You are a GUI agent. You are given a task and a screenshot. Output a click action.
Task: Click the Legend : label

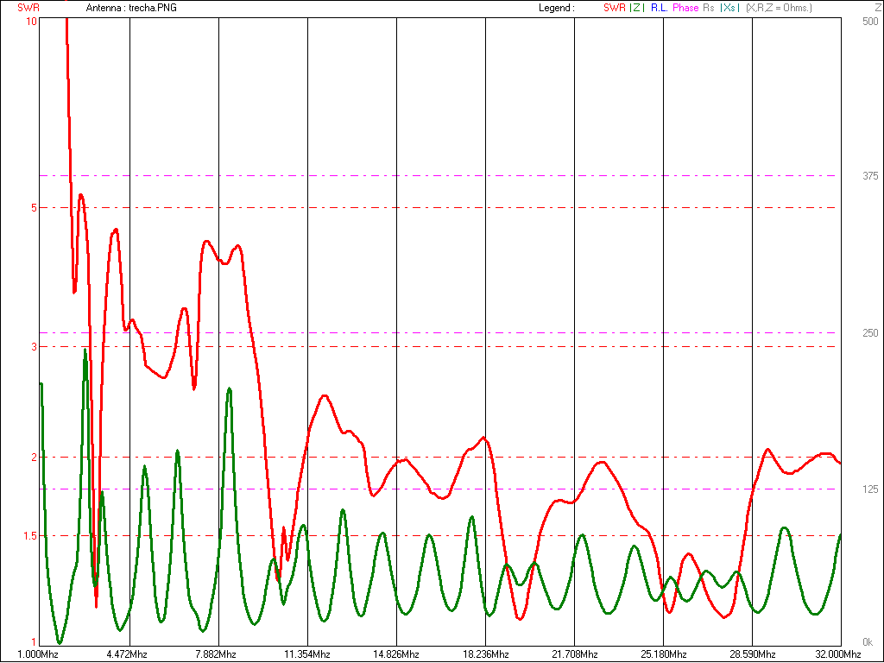pos(557,8)
